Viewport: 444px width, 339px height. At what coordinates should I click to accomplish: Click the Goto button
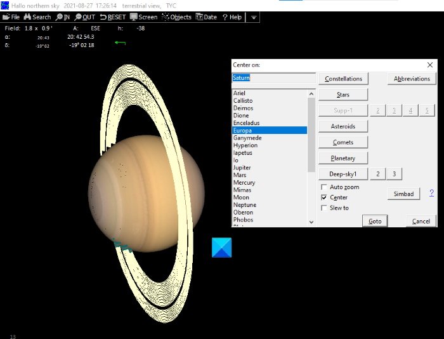click(x=375, y=221)
